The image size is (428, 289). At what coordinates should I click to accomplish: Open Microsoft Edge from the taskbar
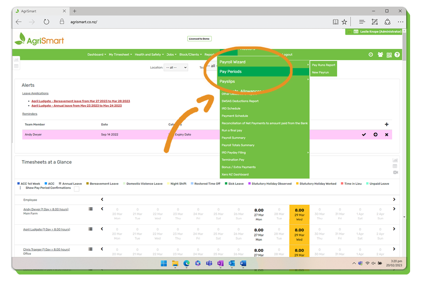pyautogui.click(x=186, y=264)
